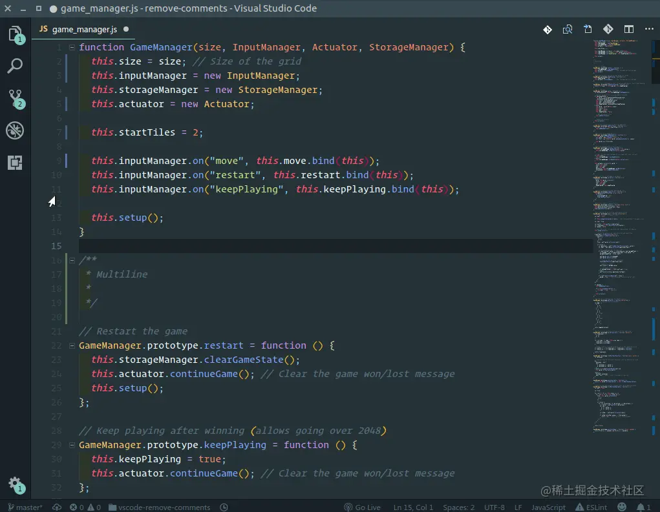Click the master branch in status bar
The width and height of the screenshot is (660, 512).
click(25, 507)
